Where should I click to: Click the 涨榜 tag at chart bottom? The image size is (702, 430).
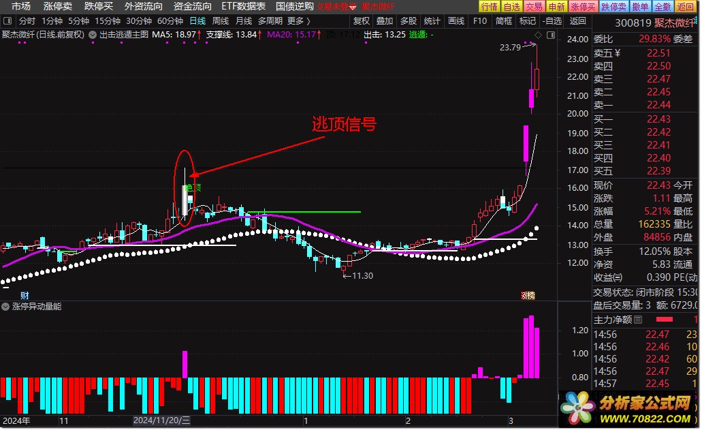pyautogui.click(x=528, y=295)
